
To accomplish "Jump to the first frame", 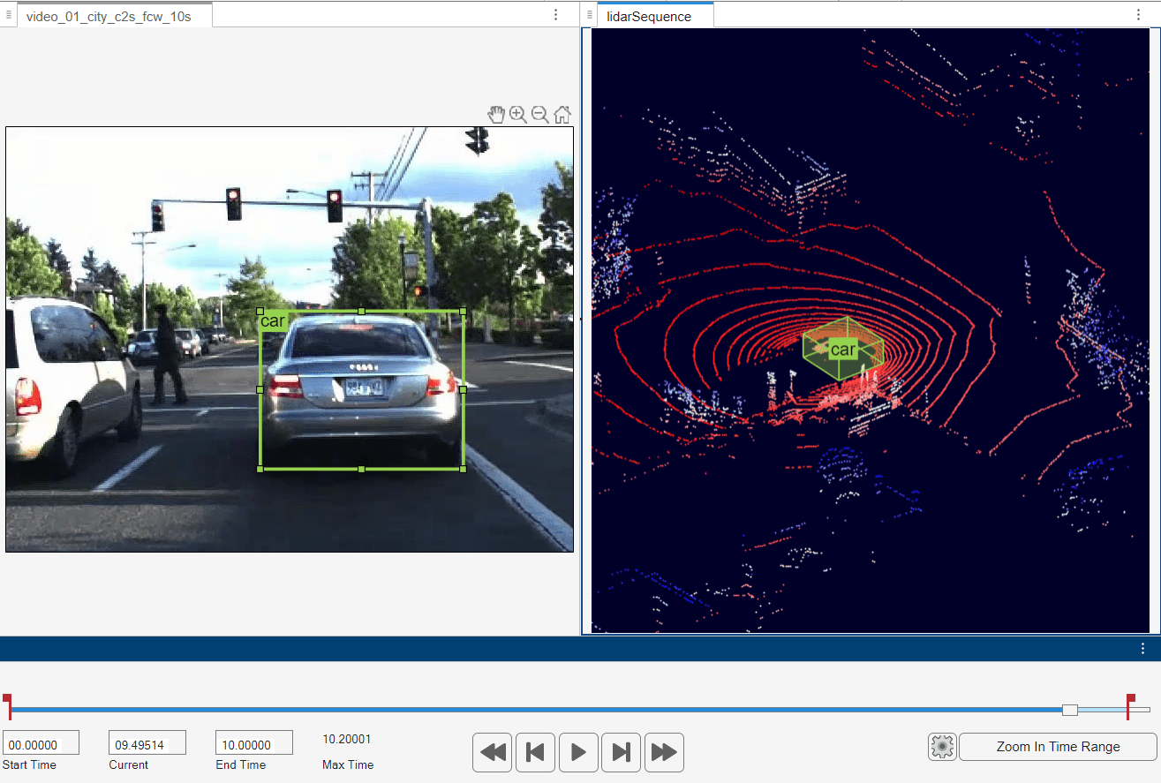I will pos(493,752).
